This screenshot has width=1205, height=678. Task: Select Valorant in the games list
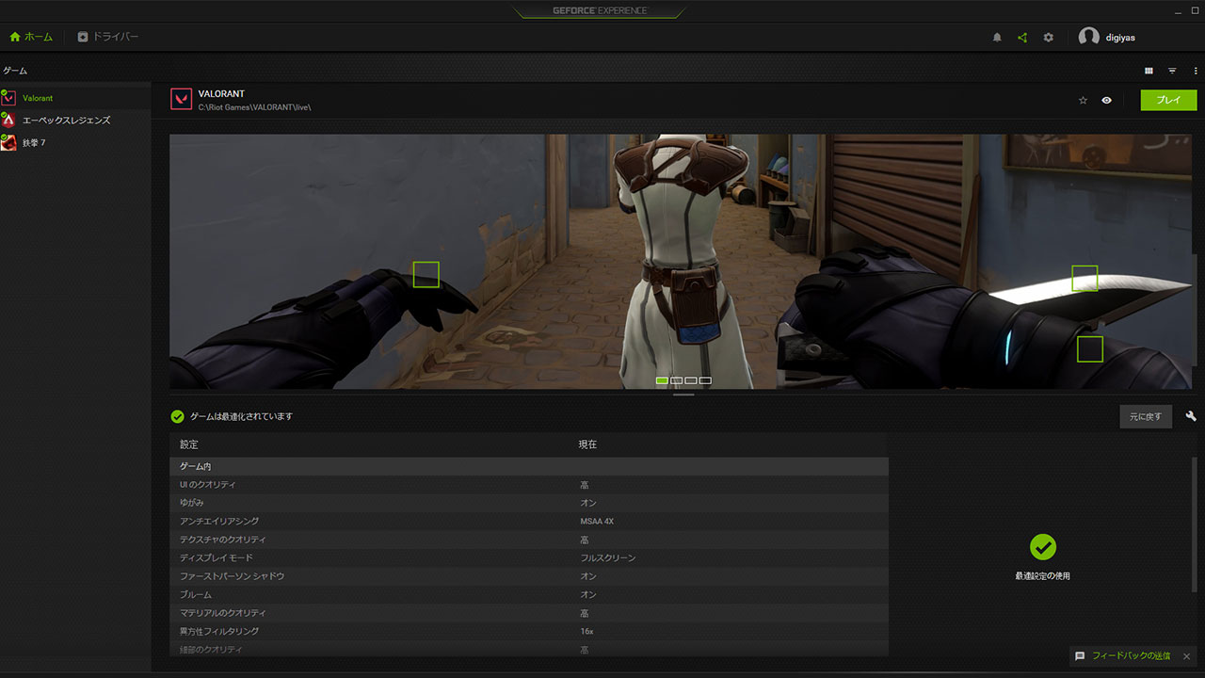pos(75,98)
